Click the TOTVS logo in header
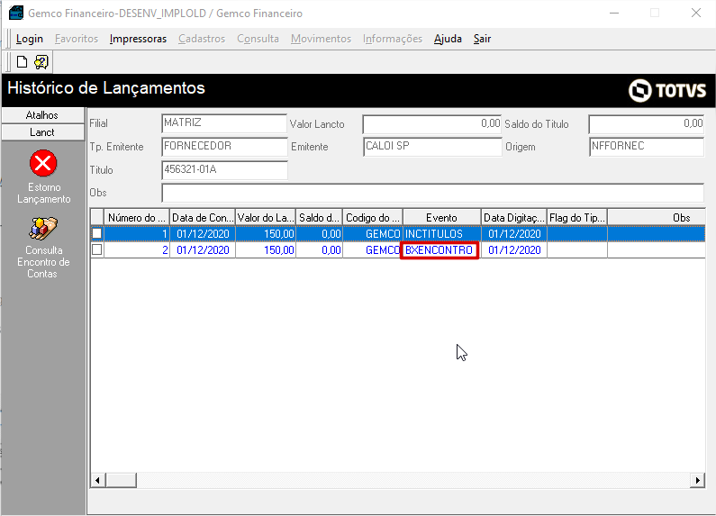The height and width of the screenshot is (516, 716). click(667, 90)
